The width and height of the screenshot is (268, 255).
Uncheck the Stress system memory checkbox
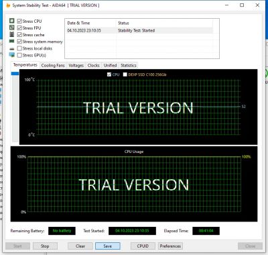click(19, 42)
